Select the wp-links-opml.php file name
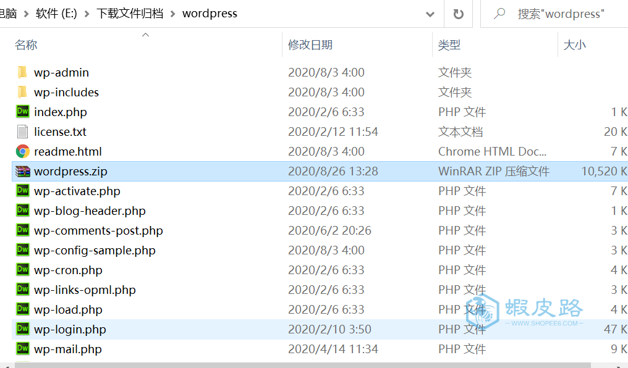The image size is (628, 368). [x=85, y=290]
